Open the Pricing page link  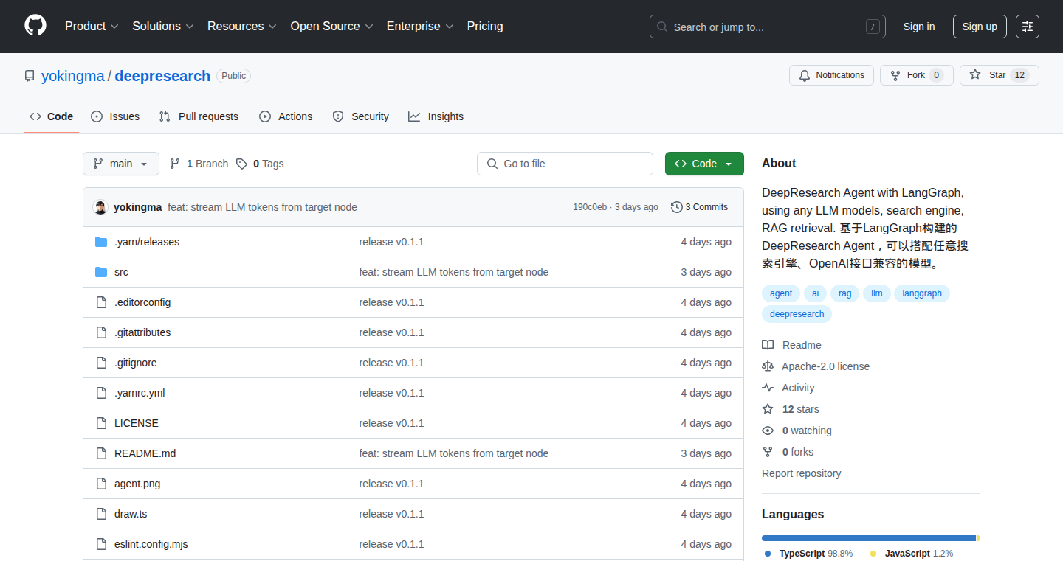coord(485,27)
